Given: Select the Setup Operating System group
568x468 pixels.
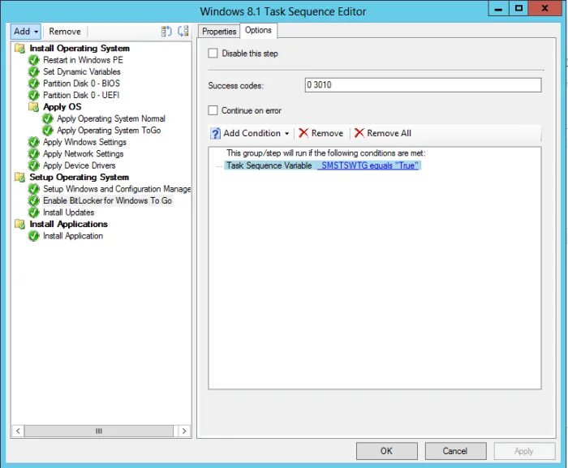Looking at the screenshot, I should tap(79, 177).
